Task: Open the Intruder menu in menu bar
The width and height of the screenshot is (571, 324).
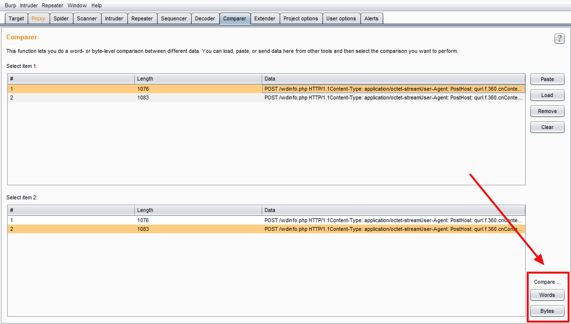Action: click(x=29, y=5)
